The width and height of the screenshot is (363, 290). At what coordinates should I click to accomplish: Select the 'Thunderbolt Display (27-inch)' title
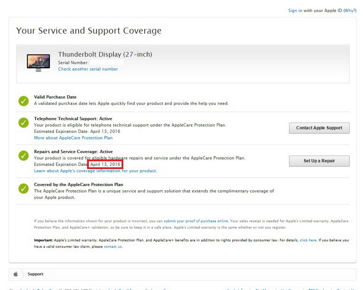click(x=105, y=54)
